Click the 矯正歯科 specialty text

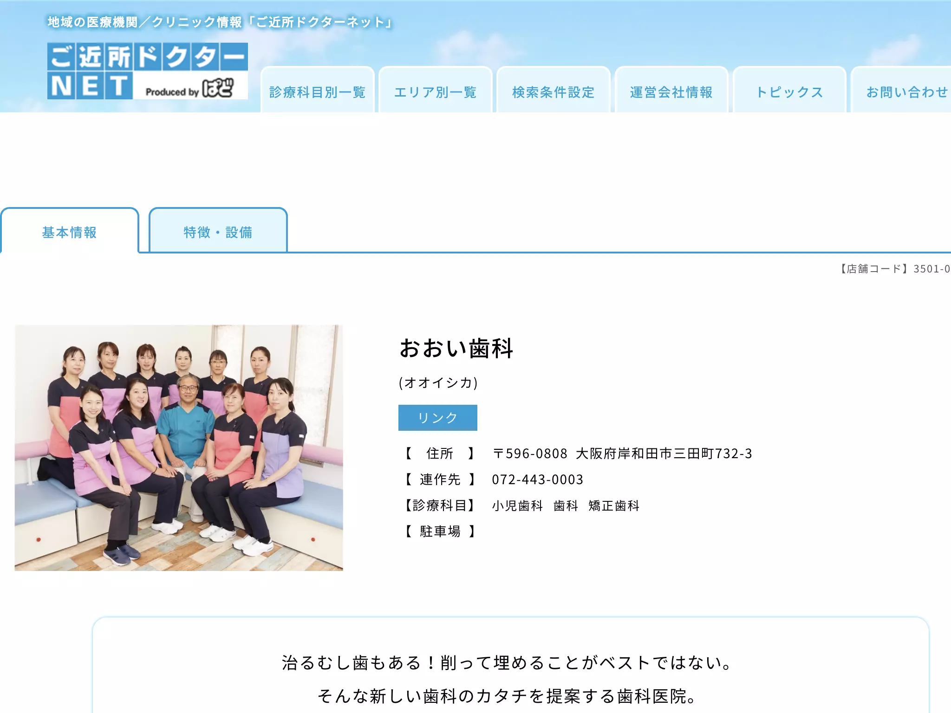[x=614, y=506]
